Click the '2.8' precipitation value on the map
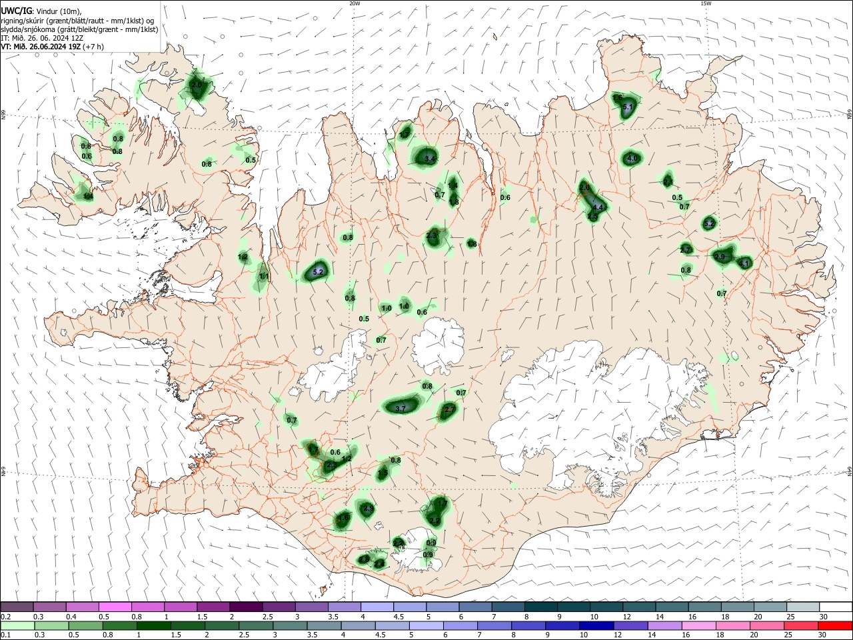 (x=363, y=559)
